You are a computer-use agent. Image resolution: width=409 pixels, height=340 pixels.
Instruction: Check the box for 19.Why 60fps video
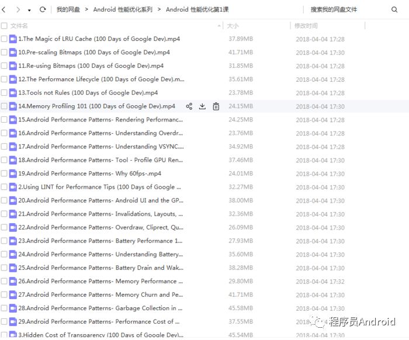4,174
